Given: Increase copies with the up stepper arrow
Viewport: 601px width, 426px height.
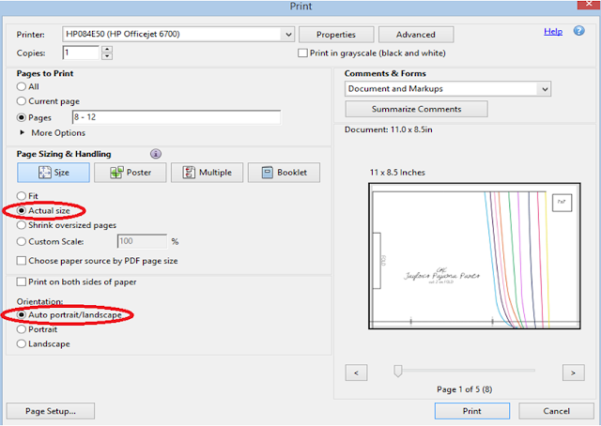Looking at the screenshot, I should (107, 49).
